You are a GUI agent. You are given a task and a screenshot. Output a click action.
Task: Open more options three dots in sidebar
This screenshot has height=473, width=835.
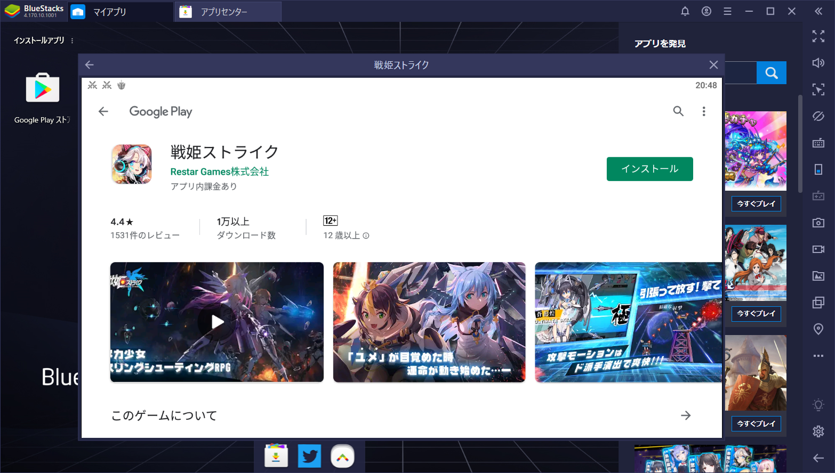tap(818, 356)
